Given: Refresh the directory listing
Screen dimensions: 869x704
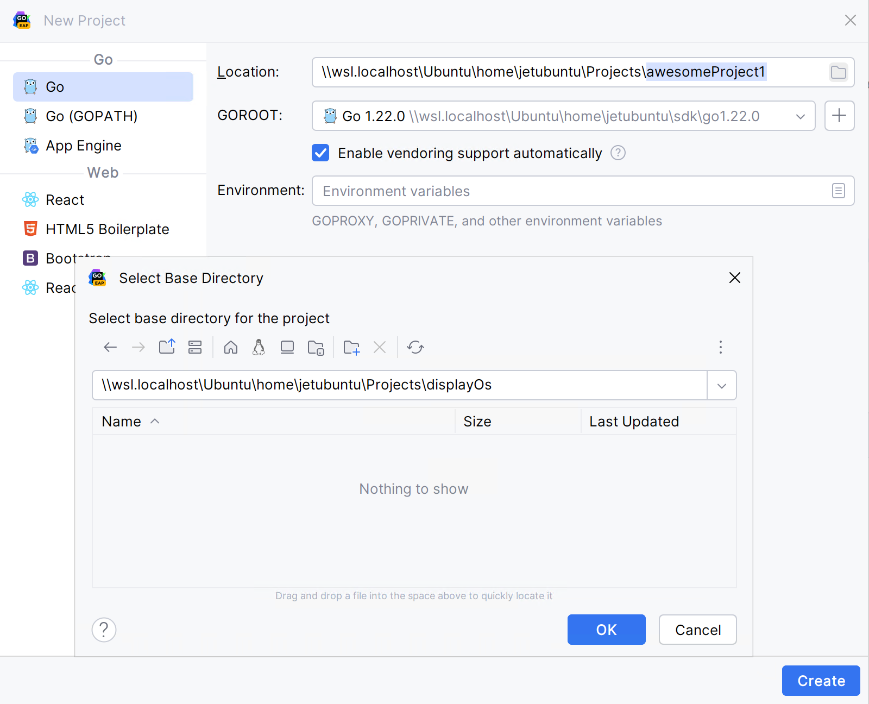Looking at the screenshot, I should pos(415,347).
